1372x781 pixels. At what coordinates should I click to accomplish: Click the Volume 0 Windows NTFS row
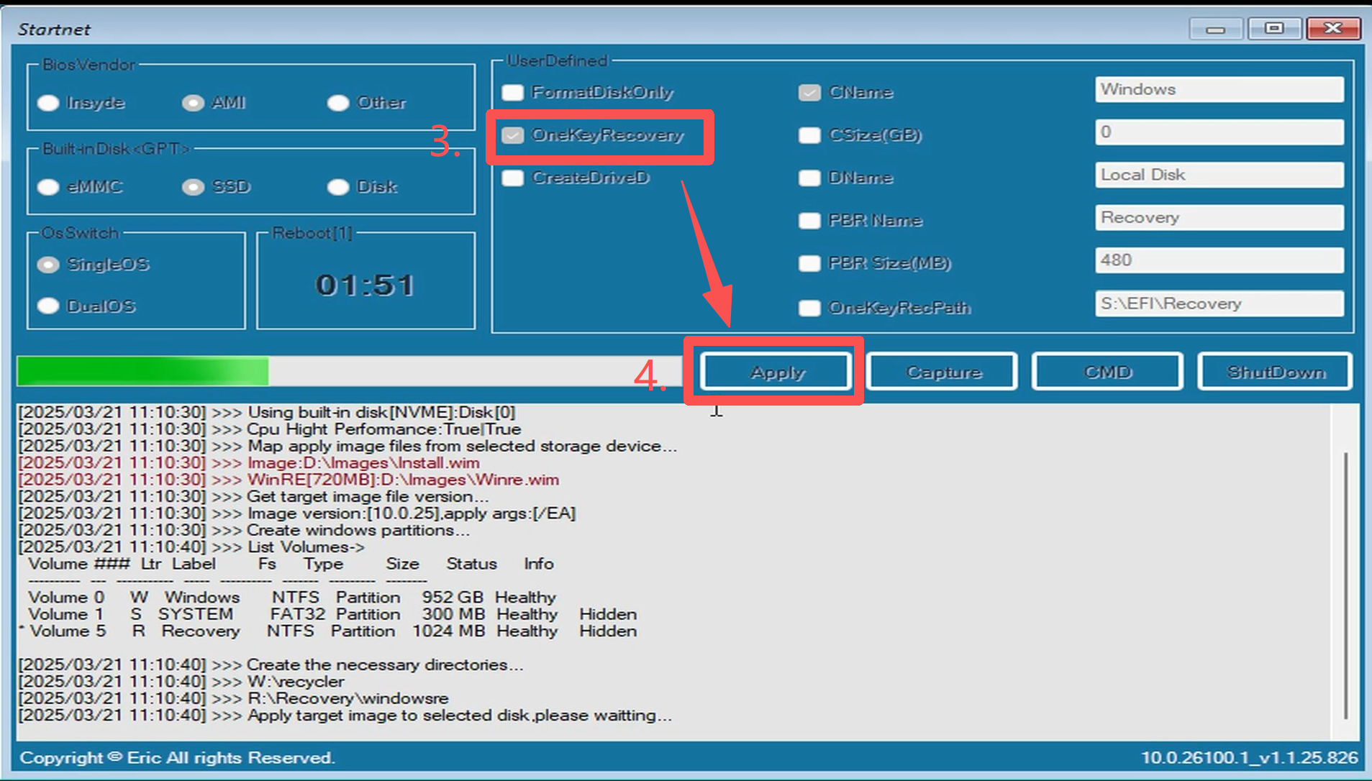(x=292, y=598)
